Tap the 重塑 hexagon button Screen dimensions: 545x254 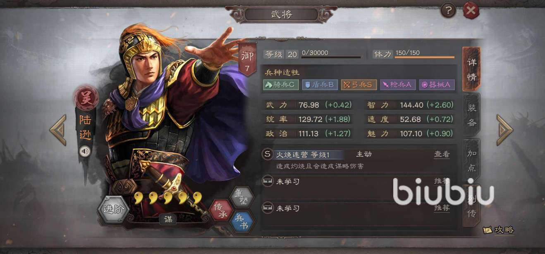pos(241,197)
